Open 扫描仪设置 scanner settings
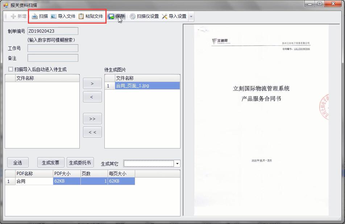 [133, 16]
